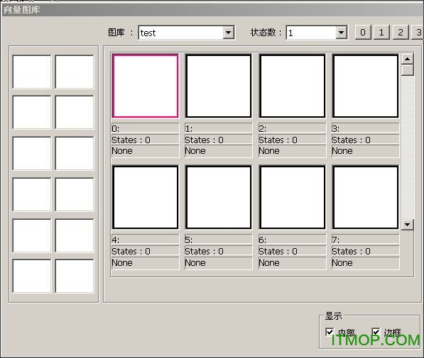Click the scrollbar down arrow
This screenshot has height=358, width=424.
407,224
